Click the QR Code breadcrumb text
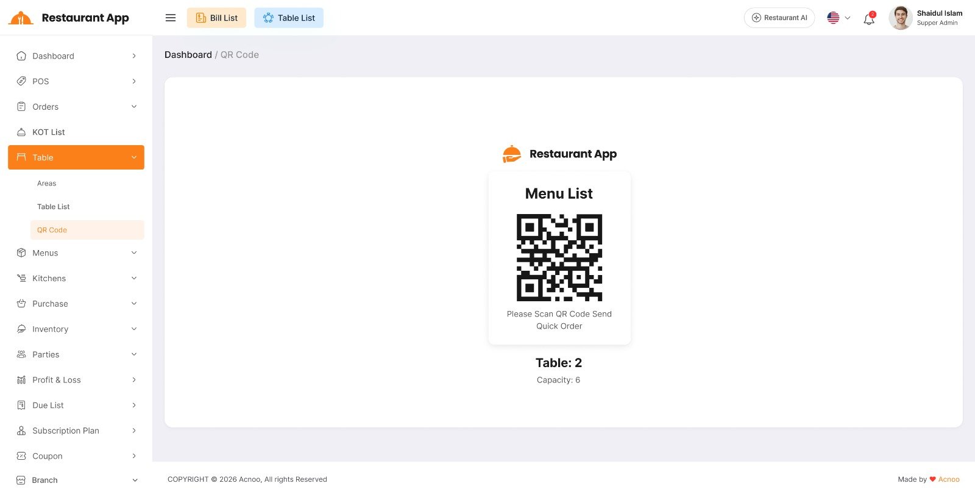975x497 pixels. pyautogui.click(x=239, y=55)
